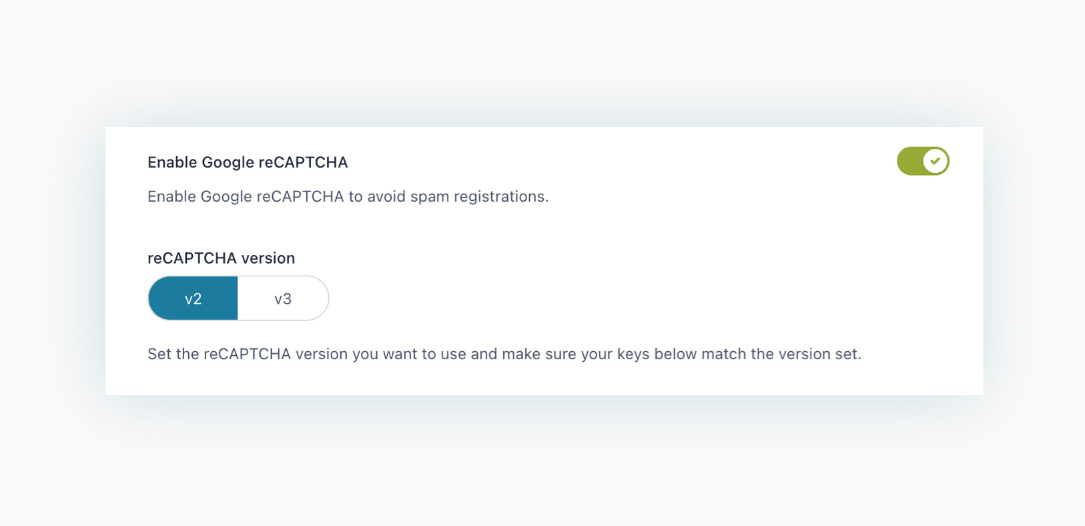Click the version helper text below the switcher
The height and width of the screenshot is (526, 1085).
click(504, 354)
